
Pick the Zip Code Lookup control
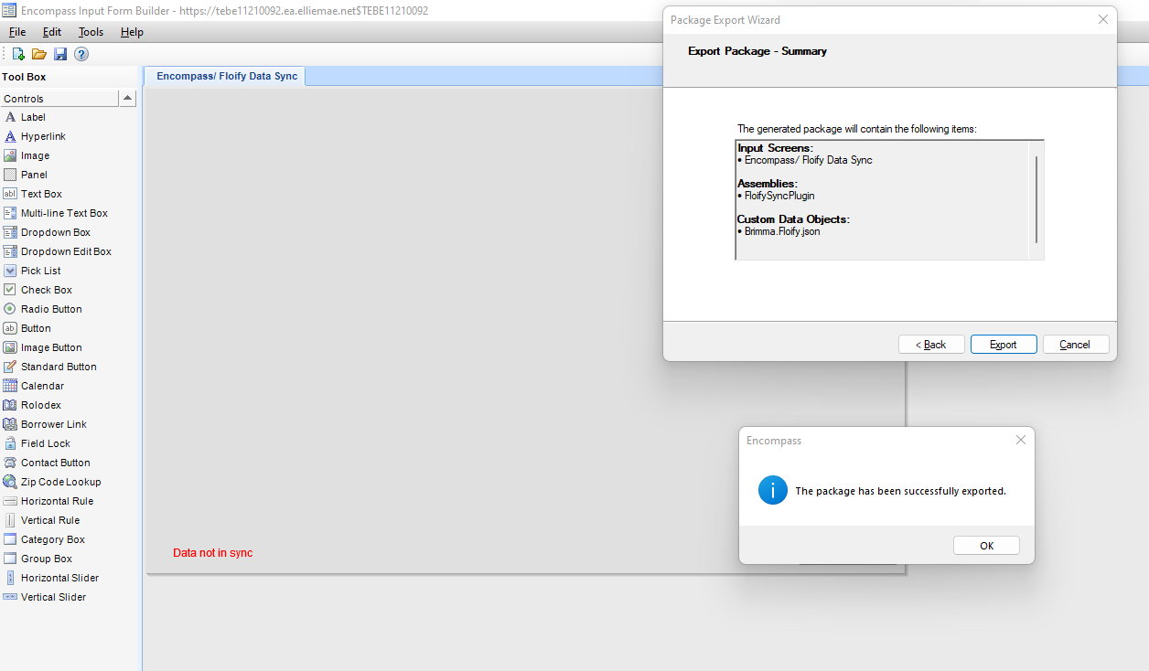[x=60, y=482]
